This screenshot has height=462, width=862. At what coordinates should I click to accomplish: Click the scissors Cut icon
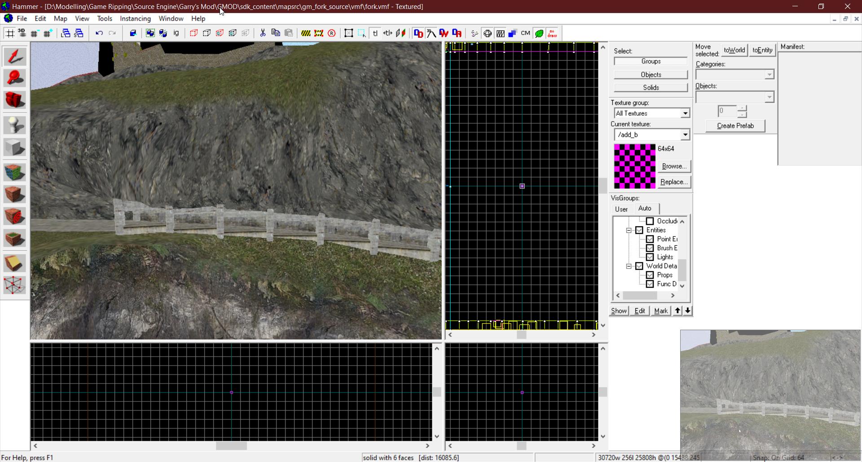click(x=263, y=33)
